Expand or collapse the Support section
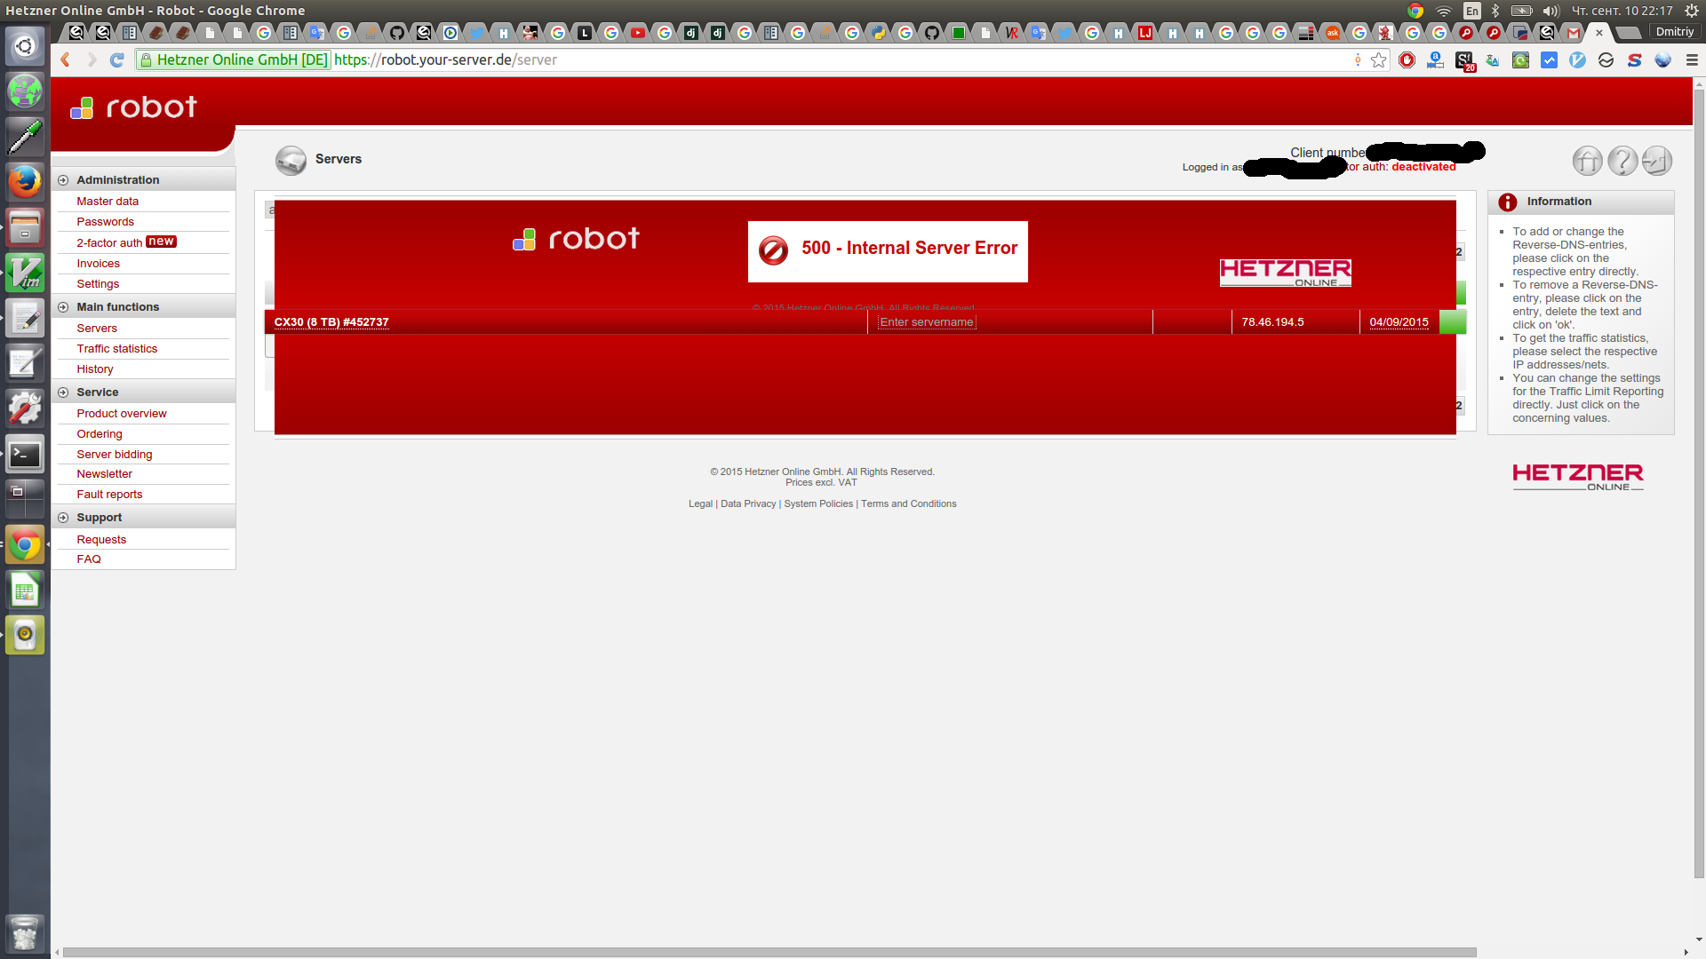This screenshot has width=1706, height=959. pyautogui.click(x=63, y=518)
